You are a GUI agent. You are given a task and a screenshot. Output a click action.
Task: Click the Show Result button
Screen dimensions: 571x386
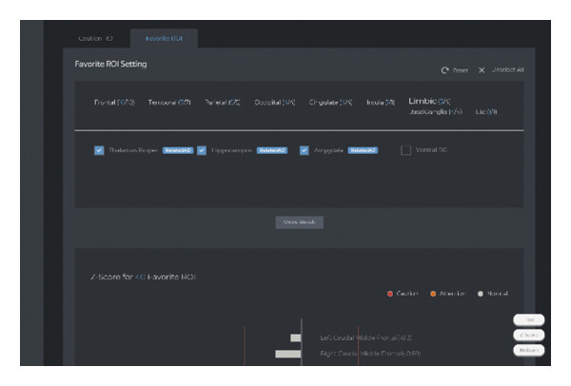click(x=300, y=222)
